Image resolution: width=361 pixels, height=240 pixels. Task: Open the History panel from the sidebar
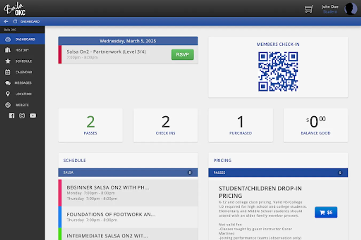click(x=22, y=50)
